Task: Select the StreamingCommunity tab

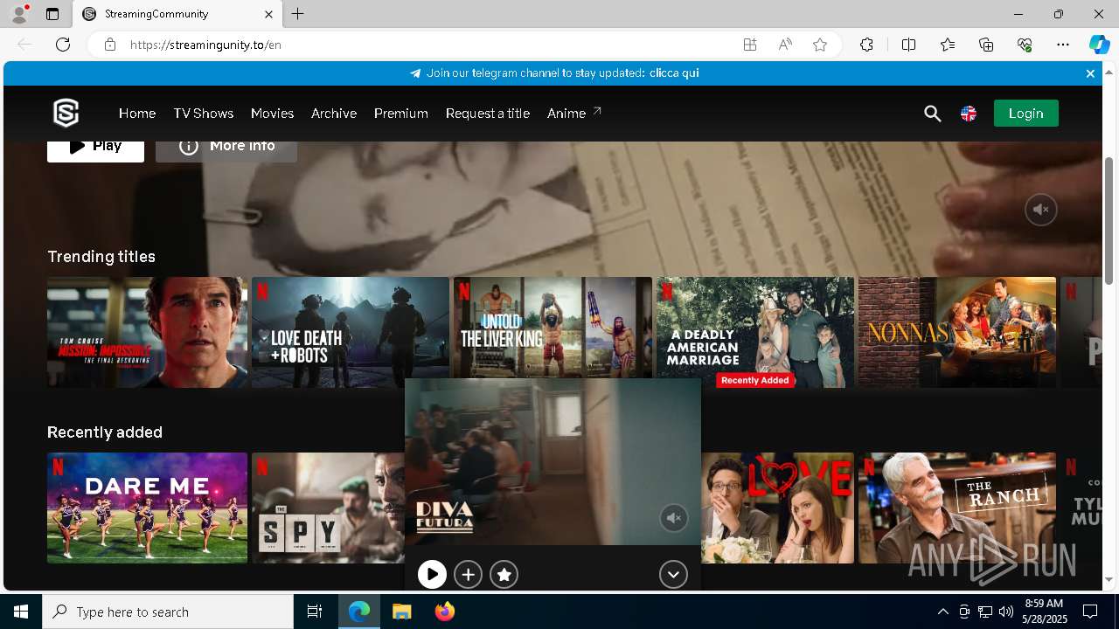Action: point(177,14)
